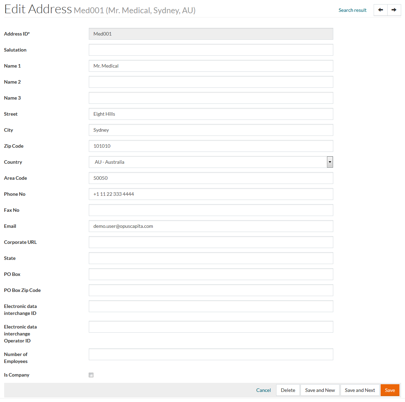
Task: Click the Search result link
Action: tap(352, 10)
